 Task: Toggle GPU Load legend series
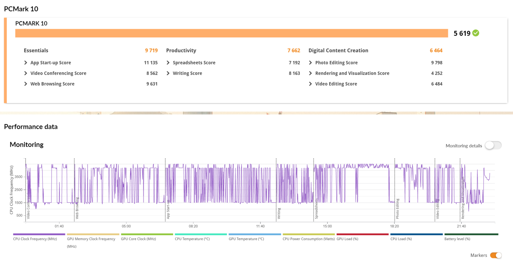pyautogui.click(x=362, y=237)
